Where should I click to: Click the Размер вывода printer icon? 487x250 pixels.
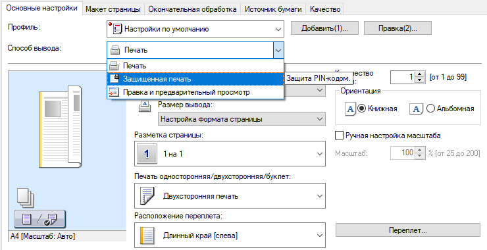[x=145, y=106]
